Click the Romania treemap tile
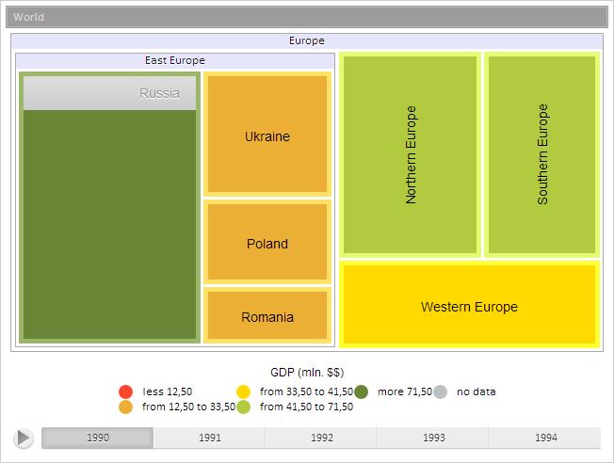This screenshot has height=463, width=614. [x=267, y=316]
